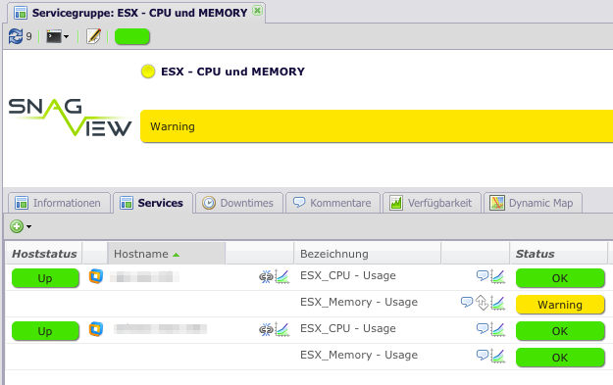Image resolution: width=613 pixels, height=385 pixels.
Task: Click the edit pencil icon in the toolbar
Action: tap(93, 36)
